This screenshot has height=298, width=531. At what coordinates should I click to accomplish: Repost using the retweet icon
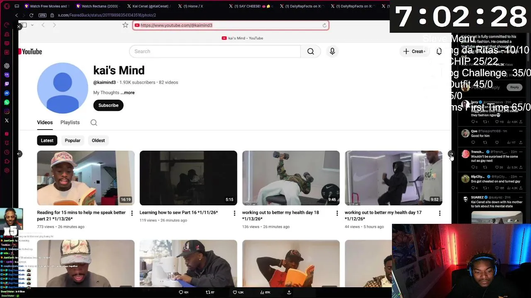[x=210, y=292]
